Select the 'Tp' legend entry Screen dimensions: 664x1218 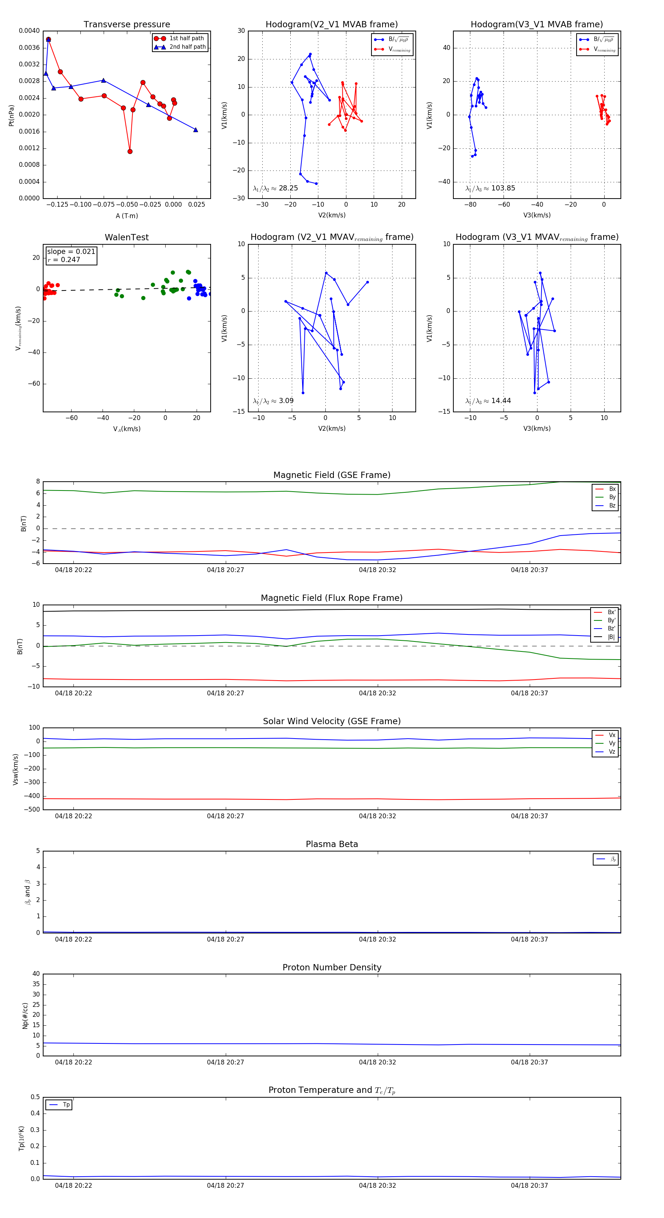[59, 1105]
